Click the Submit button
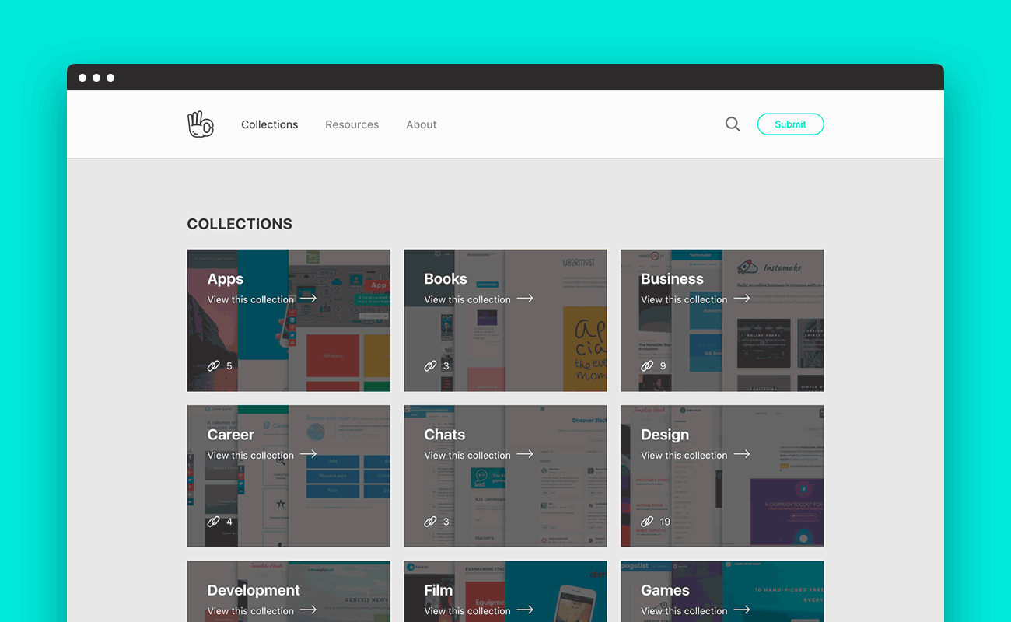Screen dimensions: 1011x622 [x=790, y=124]
